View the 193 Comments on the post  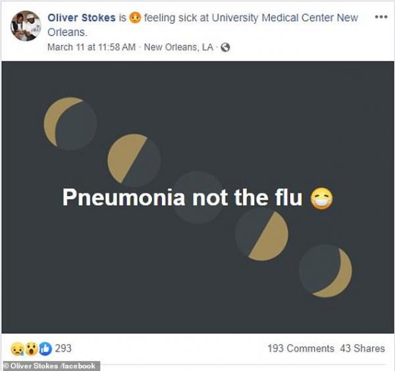(x=300, y=348)
